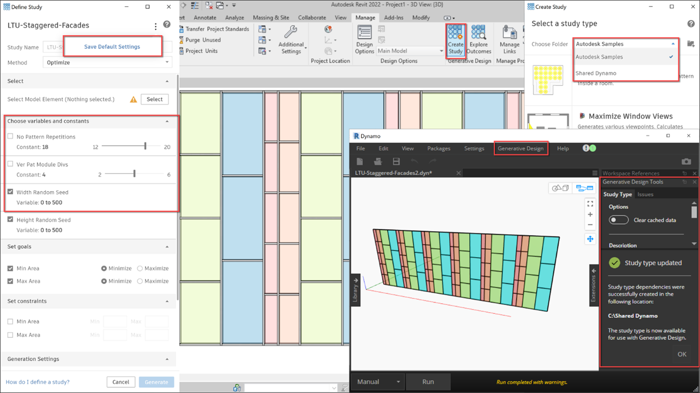
Task: Open Dynamo Generative Design menu
Action: (x=520, y=148)
